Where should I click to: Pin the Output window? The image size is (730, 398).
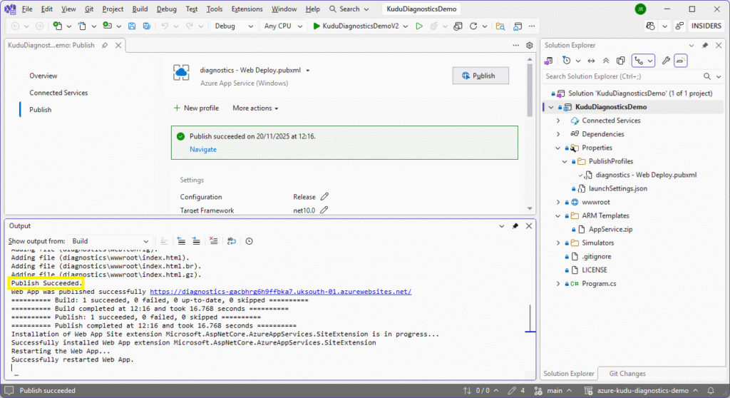click(515, 226)
